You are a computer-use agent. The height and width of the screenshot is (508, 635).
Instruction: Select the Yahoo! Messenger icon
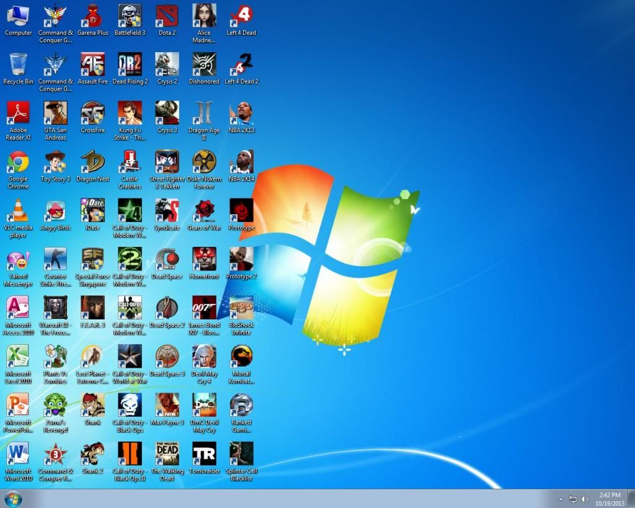tap(18, 267)
